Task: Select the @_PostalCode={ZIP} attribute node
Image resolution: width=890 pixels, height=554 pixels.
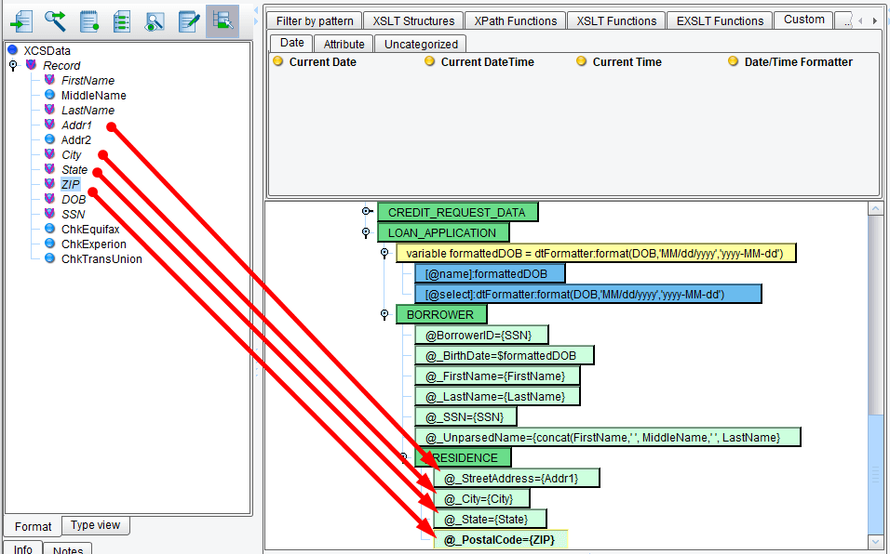Action: pyautogui.click(x=501, y=539)
